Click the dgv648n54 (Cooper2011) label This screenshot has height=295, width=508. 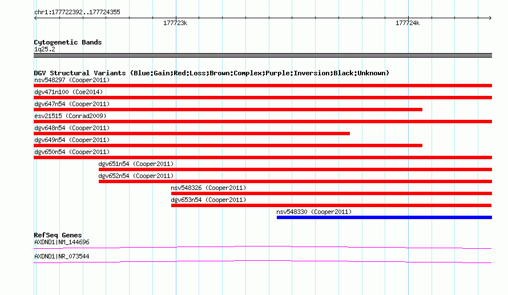tap(72, 128)
